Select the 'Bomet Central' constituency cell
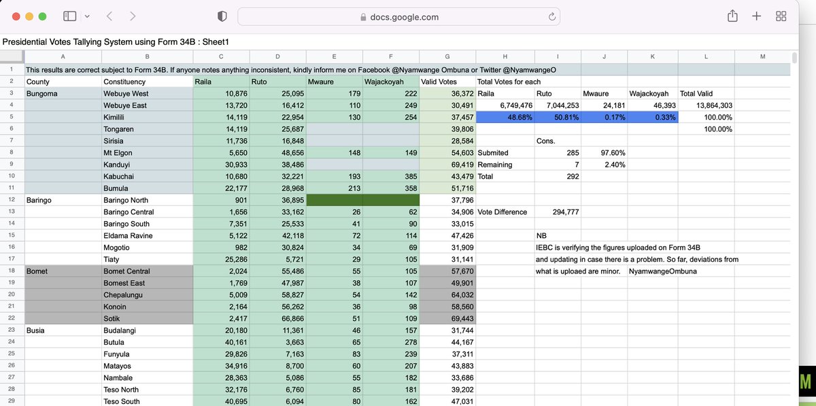The image size is (816, 406). pyautogui.click(x=147, y=271)
